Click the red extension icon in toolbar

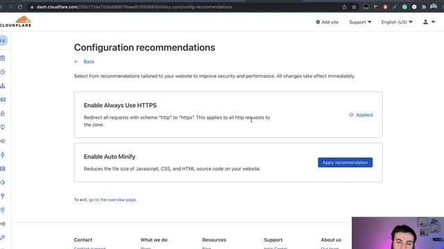click(x=385, y=7)
